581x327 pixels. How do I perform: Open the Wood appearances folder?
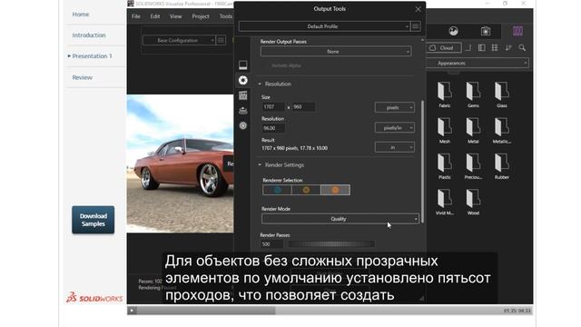click(x=473, y=202)
